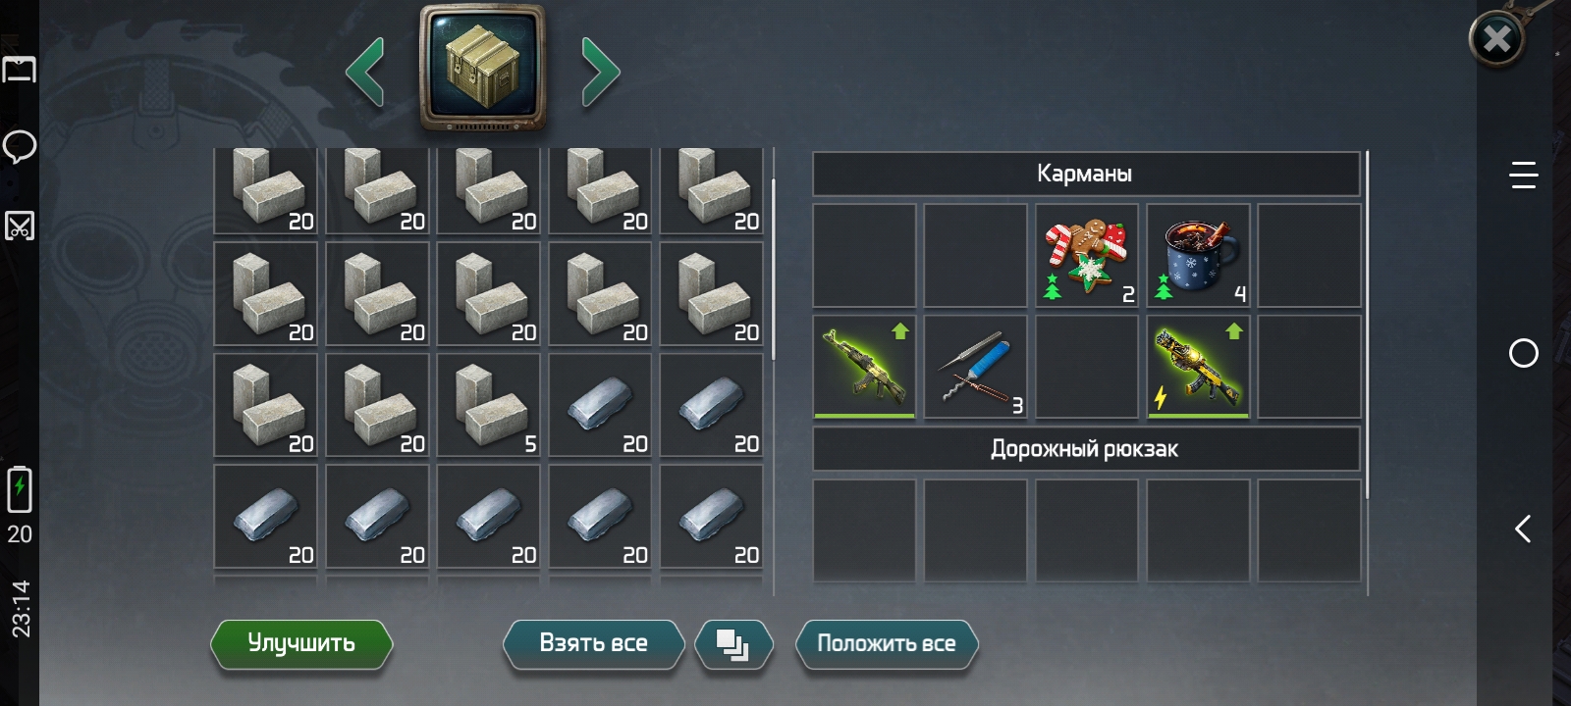Switch to next storage with right arrow
1571x706 pixels.
pyautogui.click(x=600, y=71)
